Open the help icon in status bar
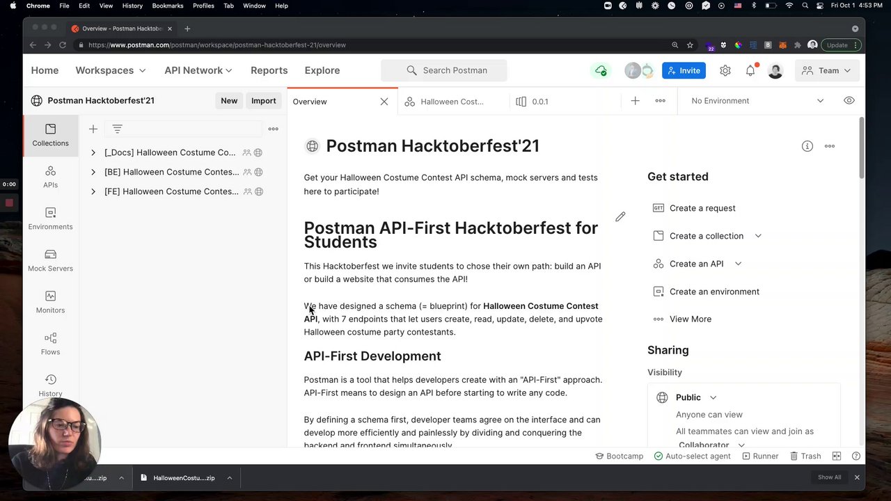 856,456
